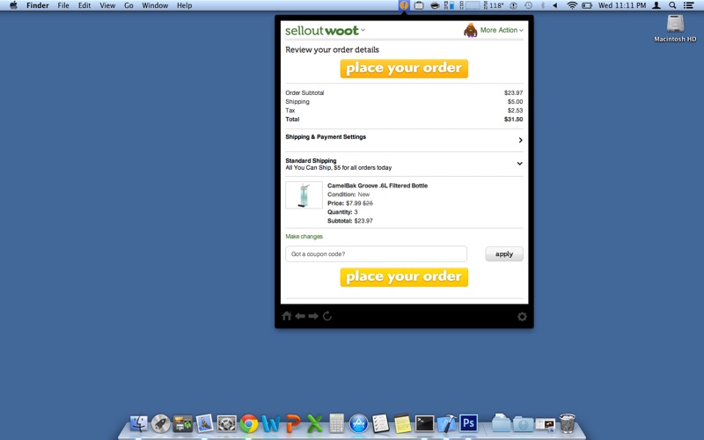Viewport: 704px width, 440px height.
Task: Open Notification Center list icon
Action: tap(688, 5)
